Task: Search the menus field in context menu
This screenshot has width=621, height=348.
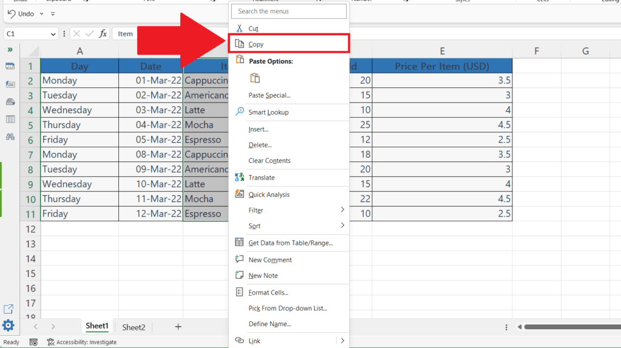Action: (x=289, y=11)
